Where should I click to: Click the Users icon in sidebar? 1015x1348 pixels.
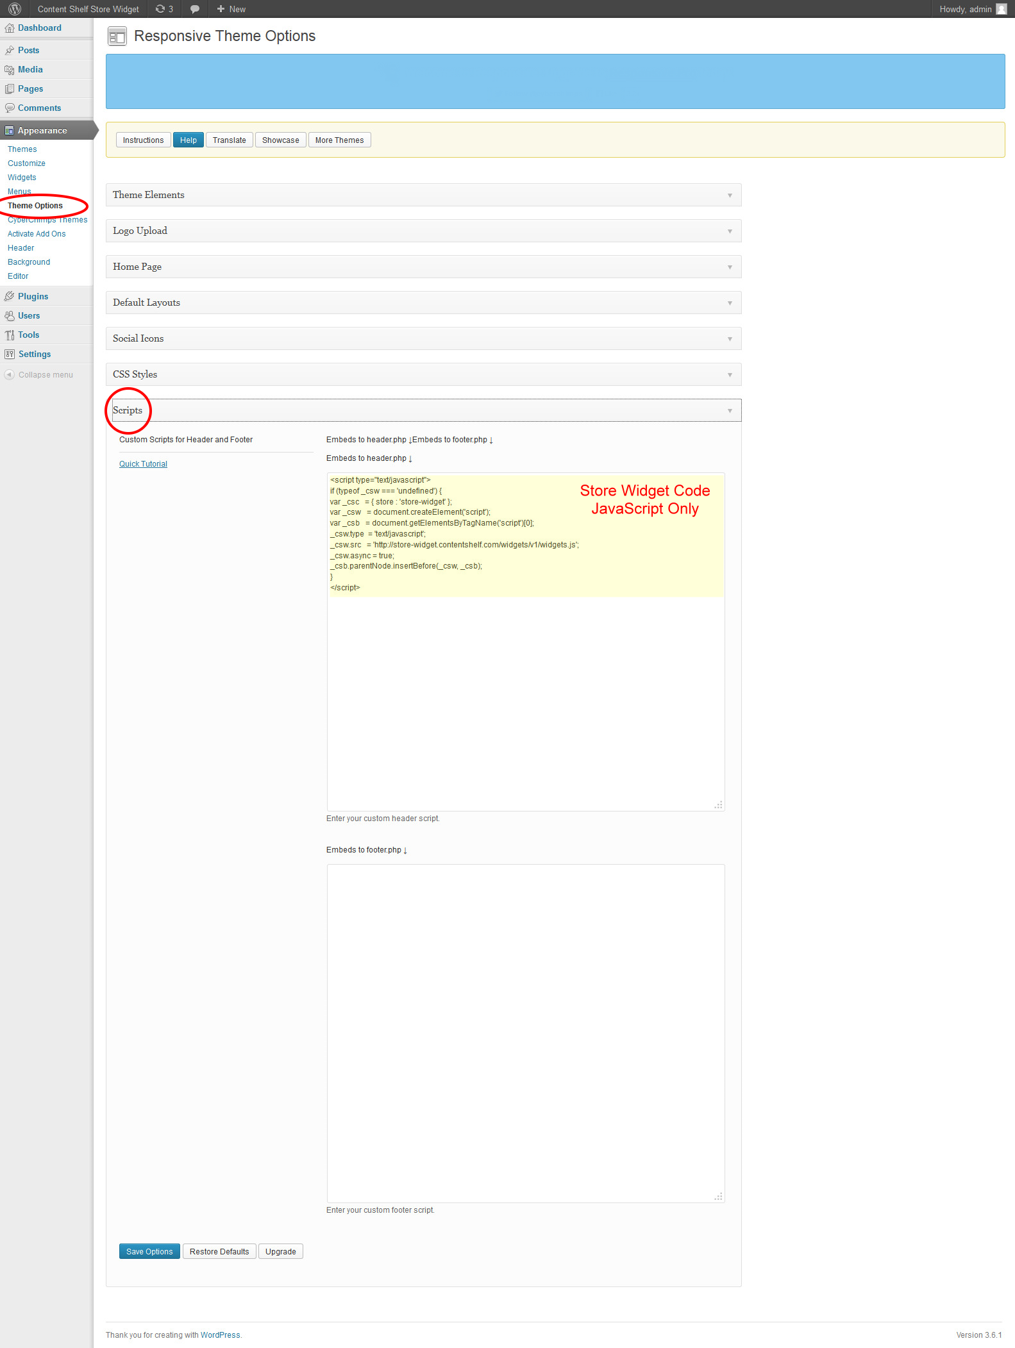click(x=10, y=316)
